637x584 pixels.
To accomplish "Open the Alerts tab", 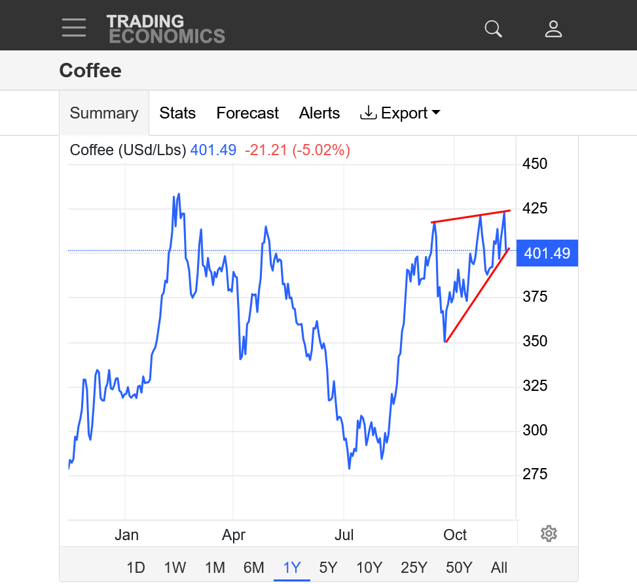I will click(319, 113).
